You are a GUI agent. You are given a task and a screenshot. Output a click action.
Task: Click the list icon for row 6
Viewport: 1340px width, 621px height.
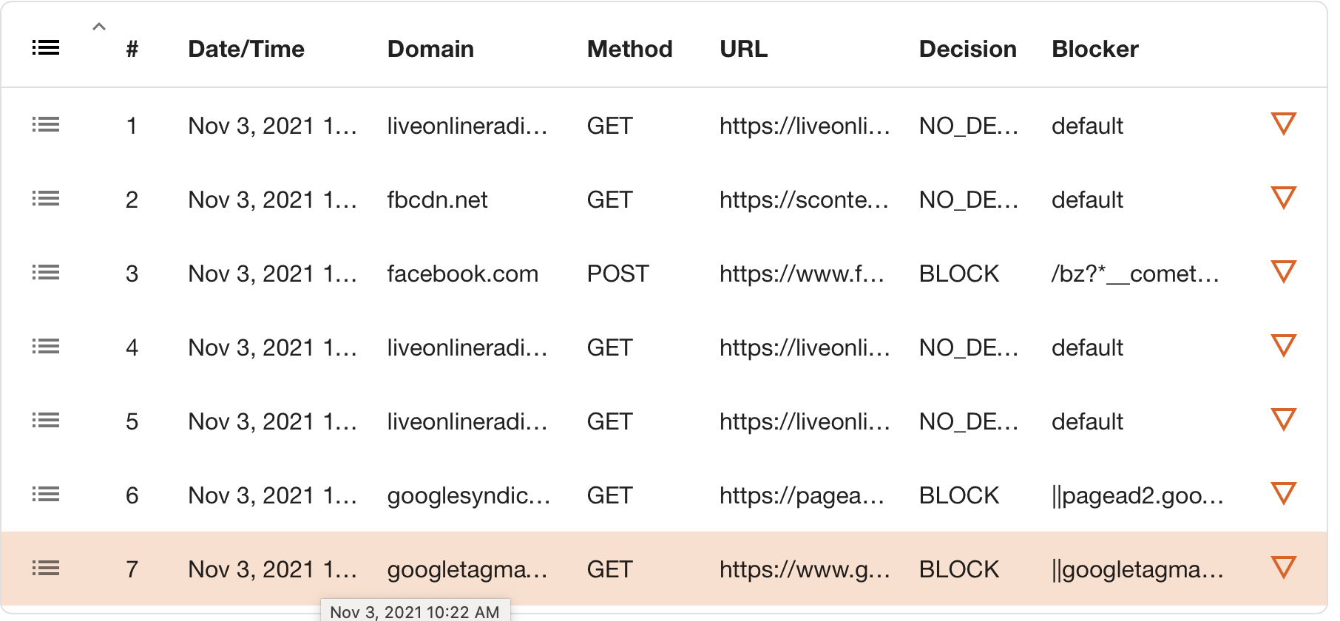tap(46, 495)
